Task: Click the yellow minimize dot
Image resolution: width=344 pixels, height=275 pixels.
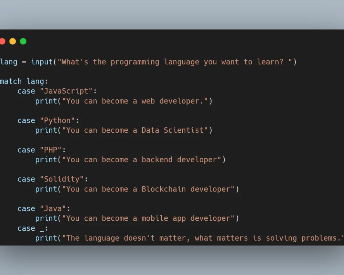Action: pos(12,41)
